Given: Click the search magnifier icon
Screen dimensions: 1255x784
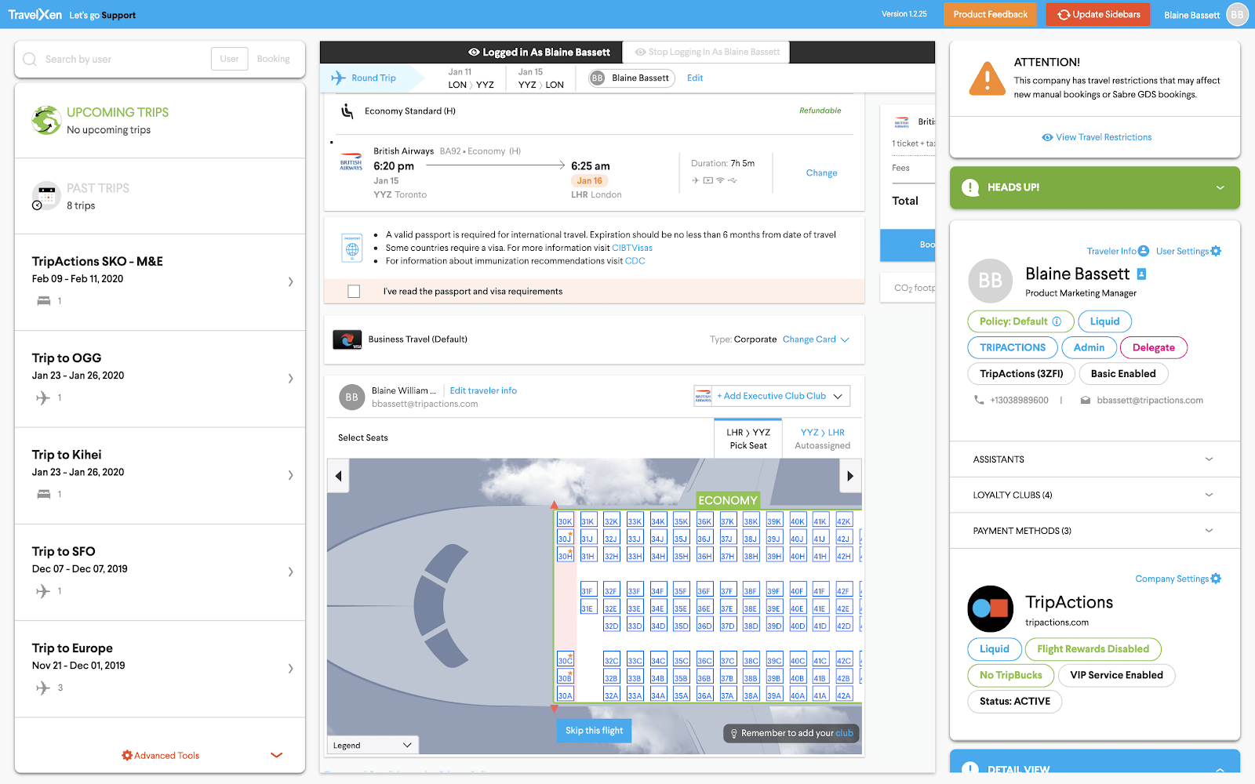Looking at the screenshot, I should coord(30,60).
